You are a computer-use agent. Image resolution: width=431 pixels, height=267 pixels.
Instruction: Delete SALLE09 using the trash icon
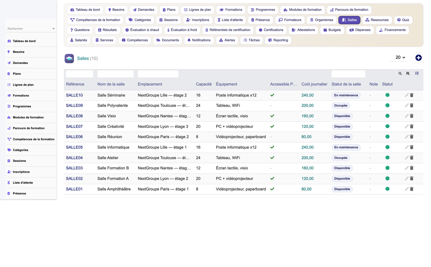tap(412, 105)
